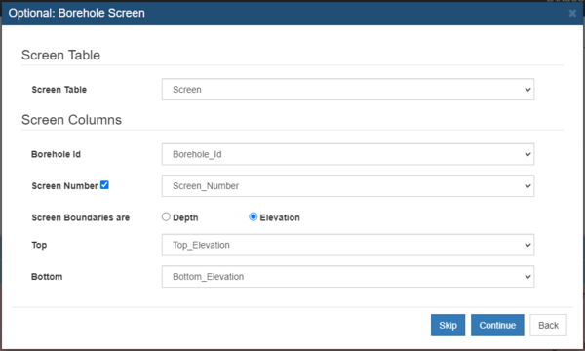
Task: Select the Elevation radio button
Action: tap(253, 216)
